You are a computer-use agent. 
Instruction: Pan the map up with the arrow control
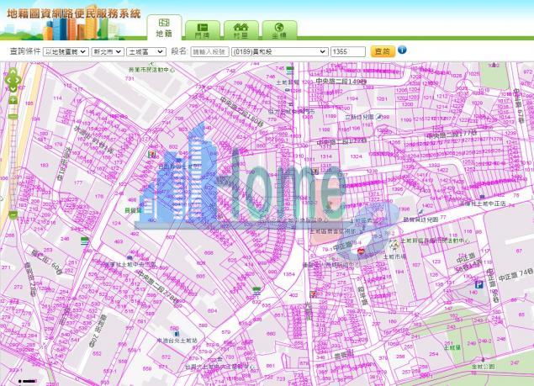pos(13,71)
